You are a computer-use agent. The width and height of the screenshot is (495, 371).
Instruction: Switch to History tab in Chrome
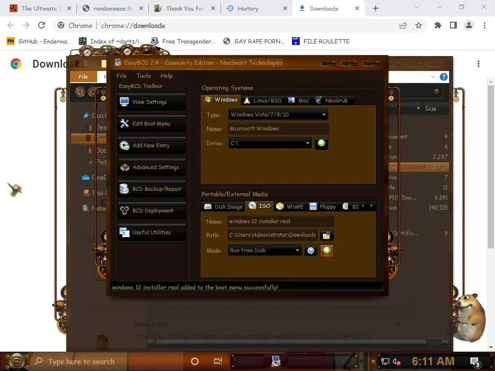[x=257, y=9]
